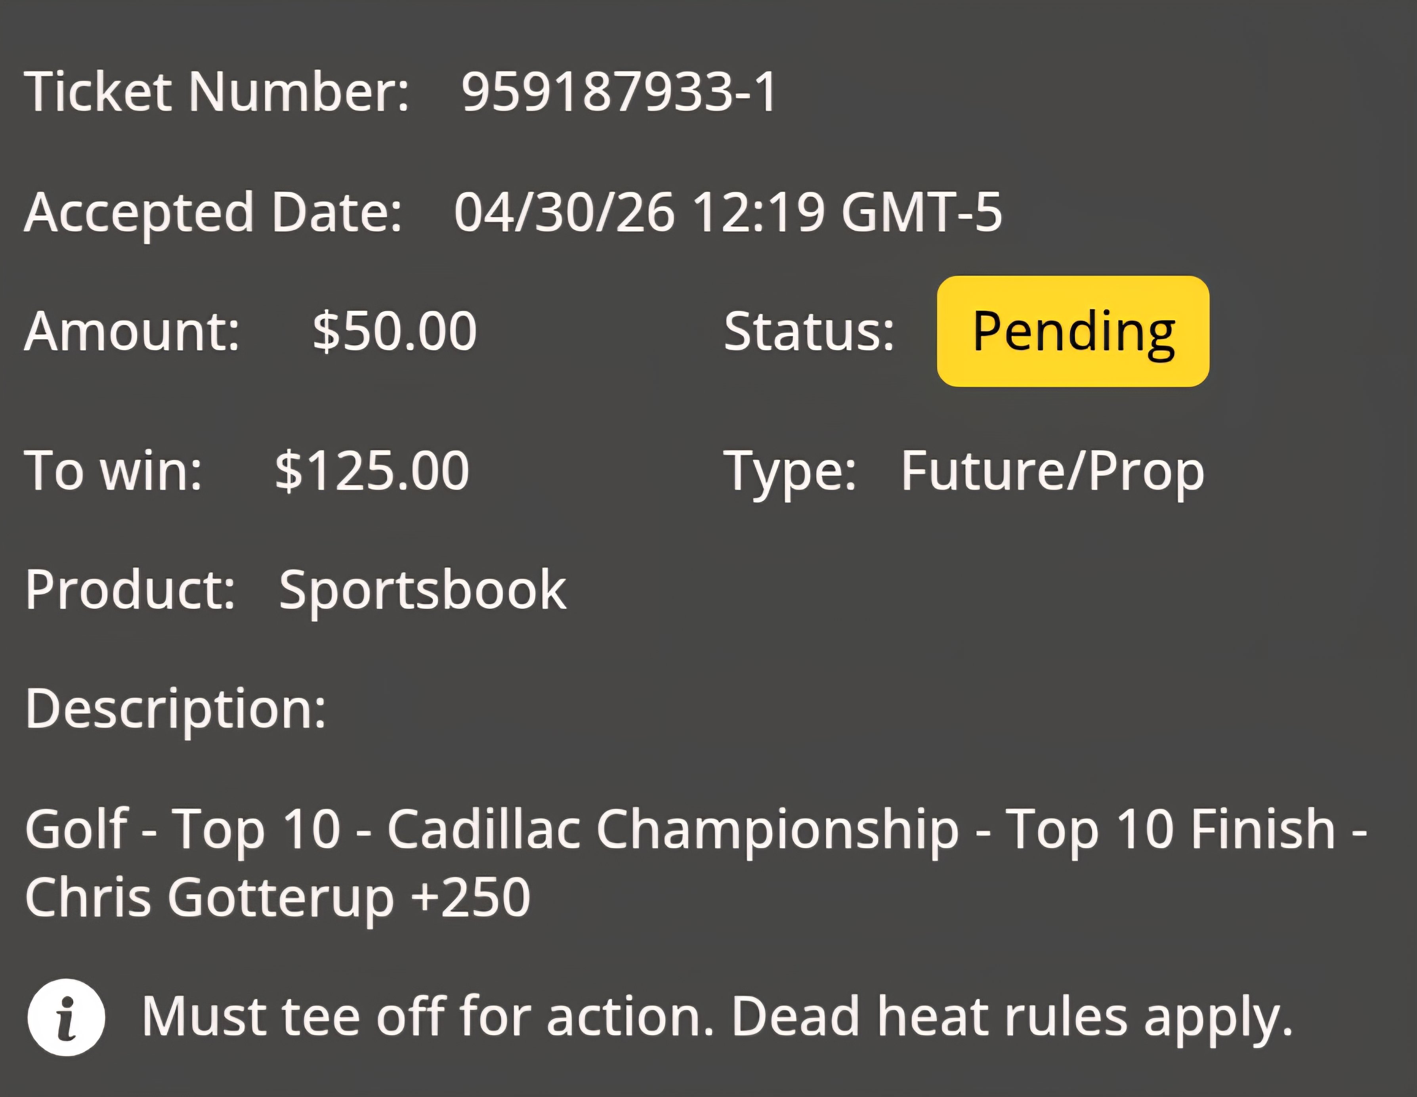This screenshot has width=1417, height=1097.
Task: Click the Must tee off for action note
Action: click(428, 1017)
